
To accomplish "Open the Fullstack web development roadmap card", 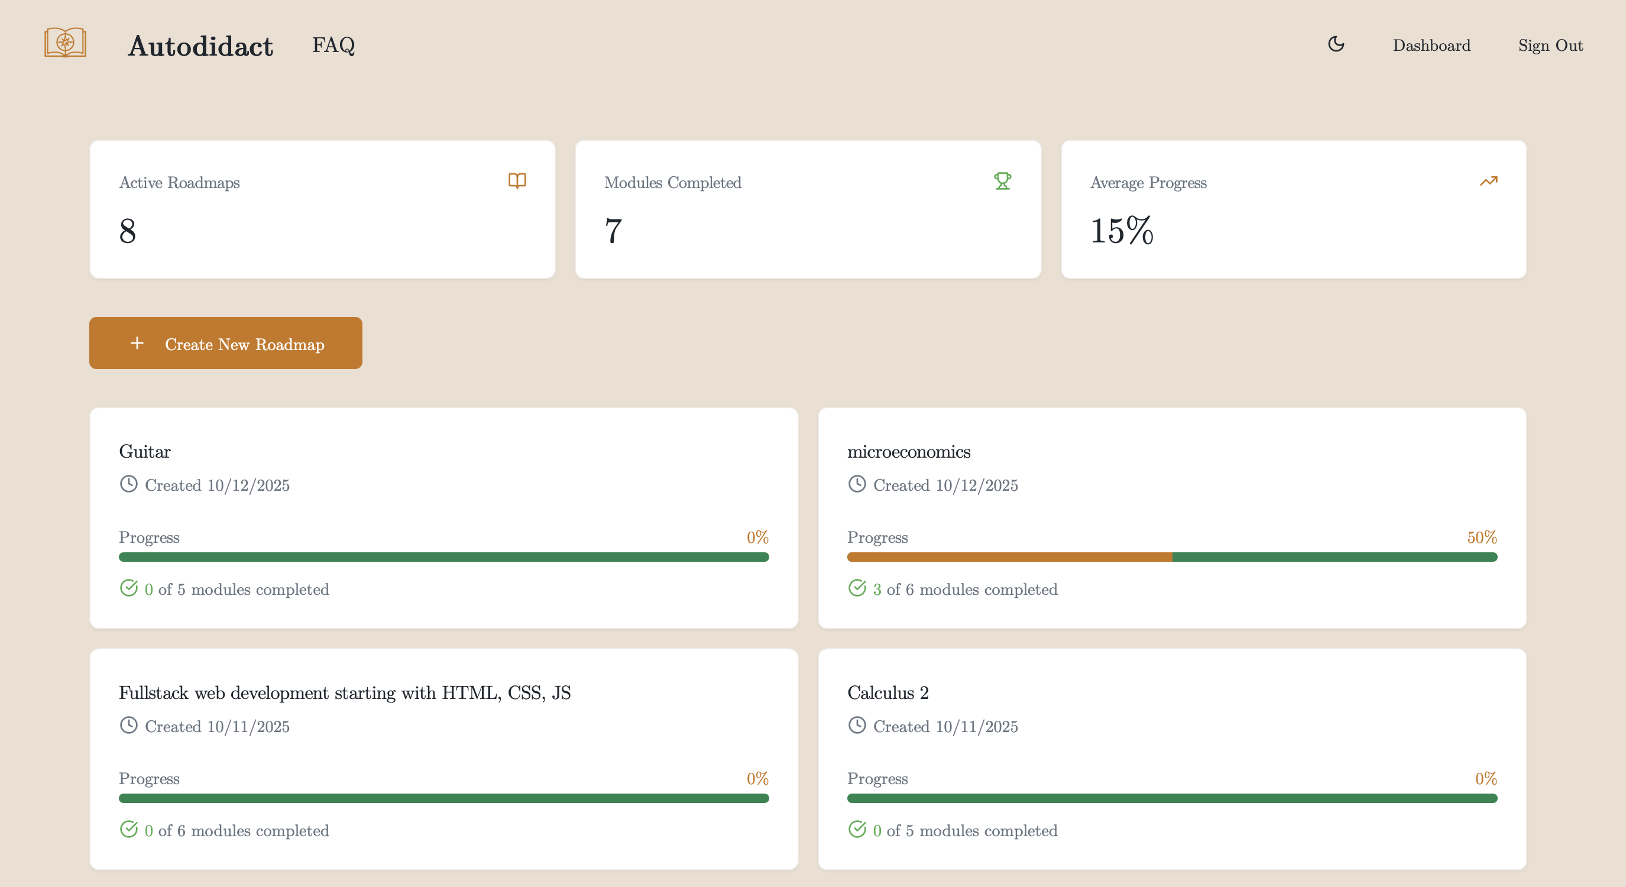I will click(345, 693).
